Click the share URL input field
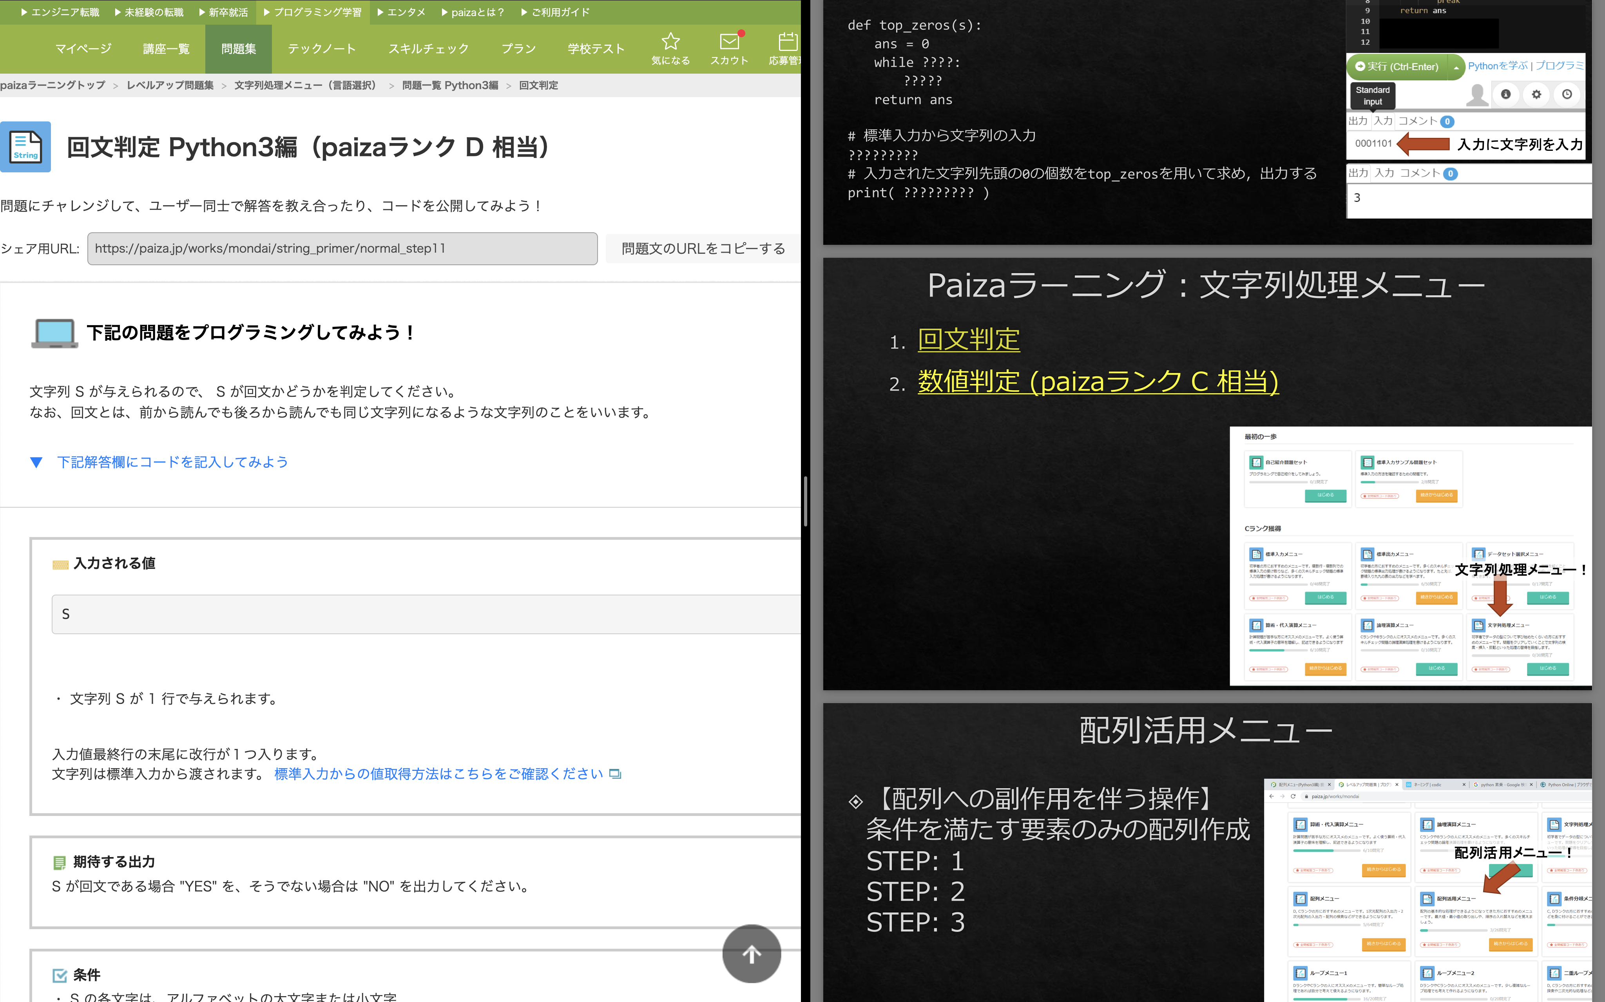The image size is (1605, 1002). coord(342,248)
